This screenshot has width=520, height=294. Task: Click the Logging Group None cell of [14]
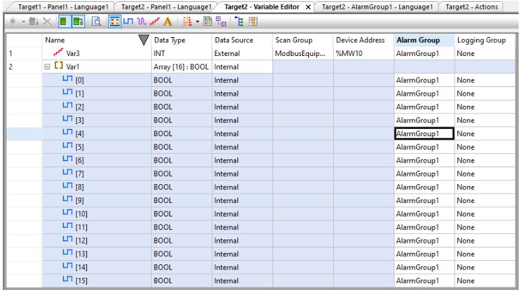(485, 267)
